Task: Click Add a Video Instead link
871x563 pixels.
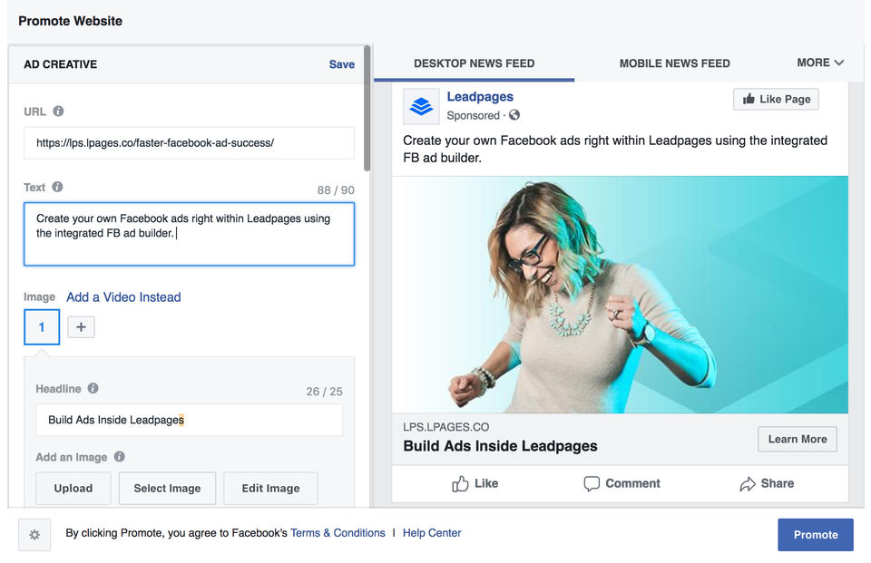Action: pos(123,297)
